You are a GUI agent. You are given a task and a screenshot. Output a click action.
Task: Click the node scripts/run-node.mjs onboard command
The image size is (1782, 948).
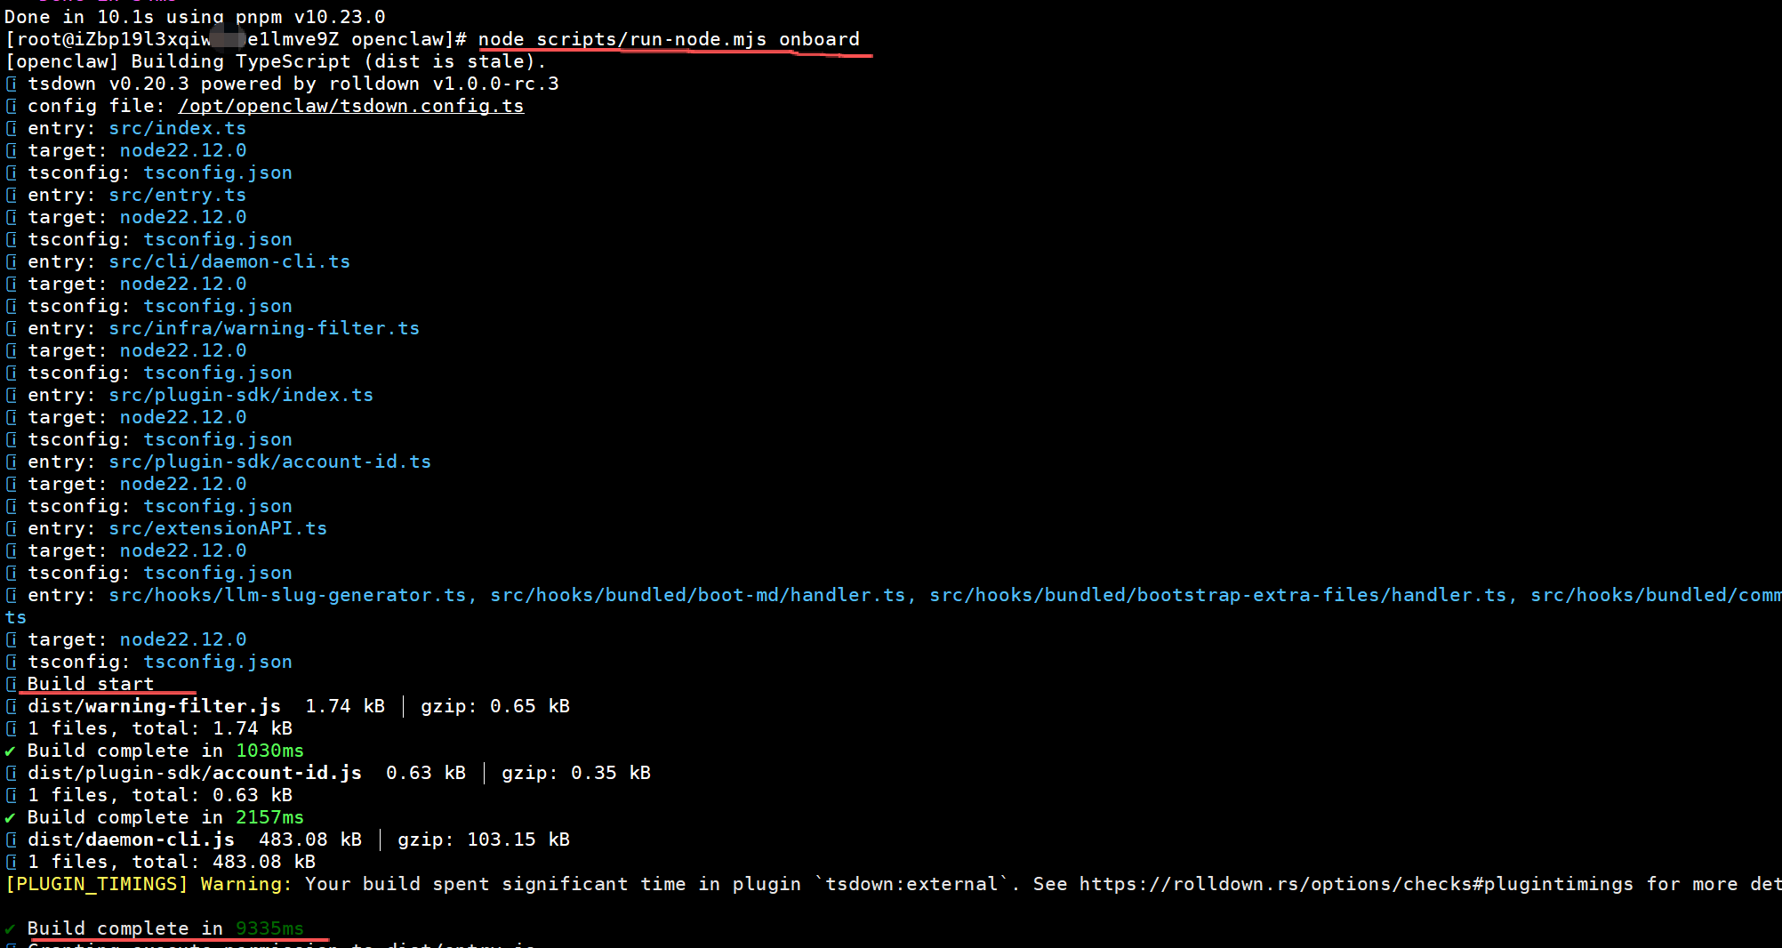coord(669,40)
